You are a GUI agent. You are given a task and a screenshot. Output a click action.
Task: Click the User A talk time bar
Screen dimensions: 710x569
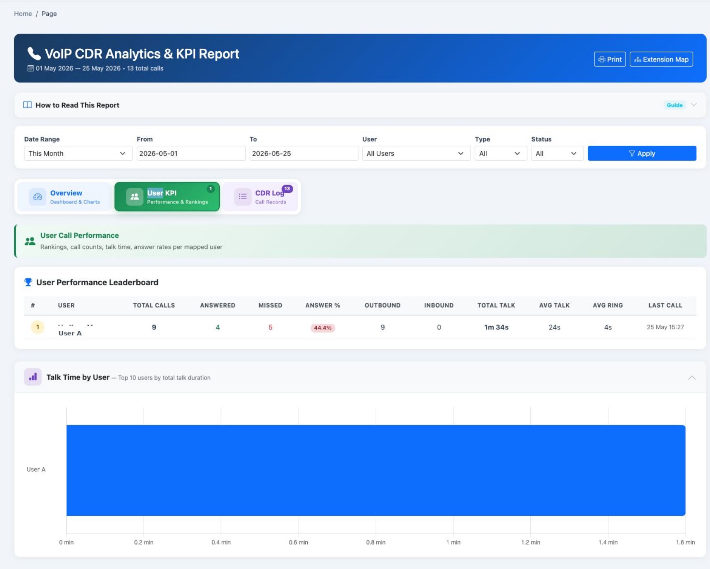(x=376, y=470)
